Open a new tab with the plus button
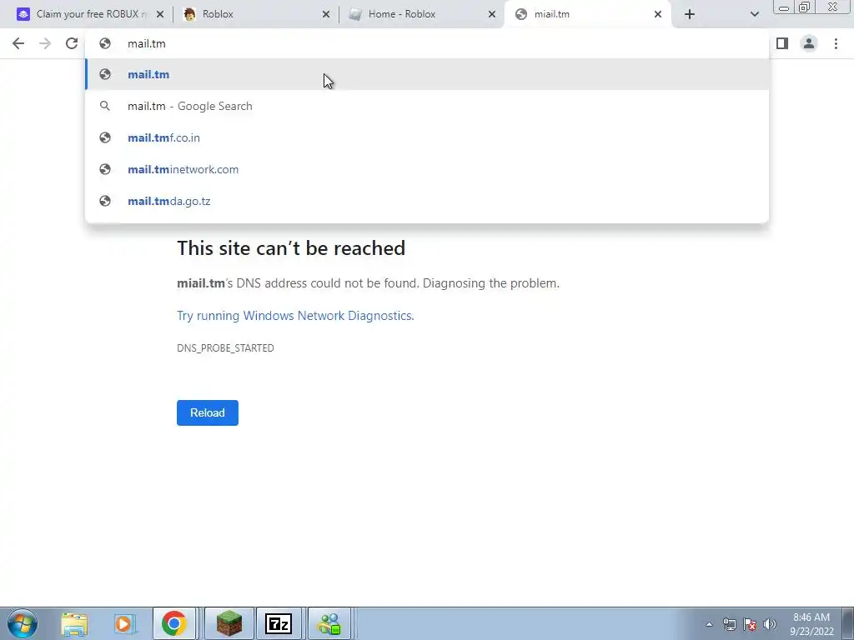The height and width of the screenshot is (640, 854). click(690, 14)
